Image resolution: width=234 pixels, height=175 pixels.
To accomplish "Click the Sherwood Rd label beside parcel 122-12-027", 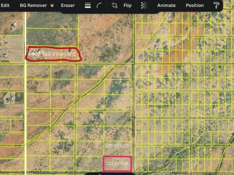I will (133, 126).
